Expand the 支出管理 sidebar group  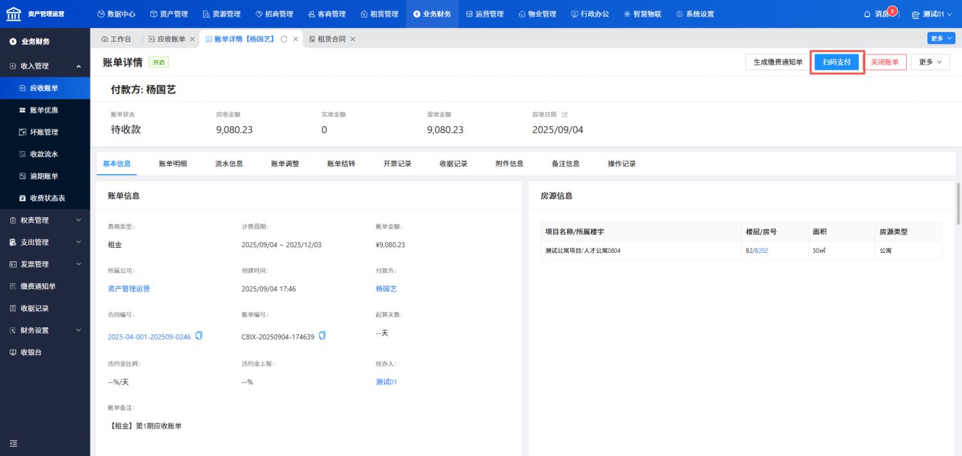[x=45, y=242]
